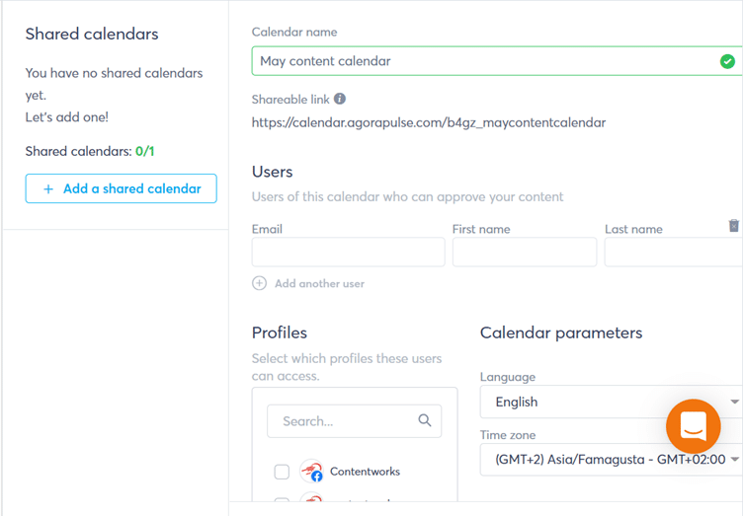Image resolution: width=743 pixels, height=516 pixels.
Task: Focus the Email input field
Action: 348,252
